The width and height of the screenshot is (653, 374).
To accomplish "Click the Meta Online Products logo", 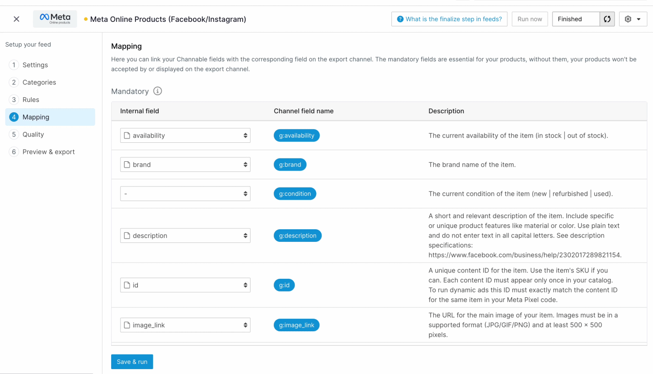I will tap(55, 19).
